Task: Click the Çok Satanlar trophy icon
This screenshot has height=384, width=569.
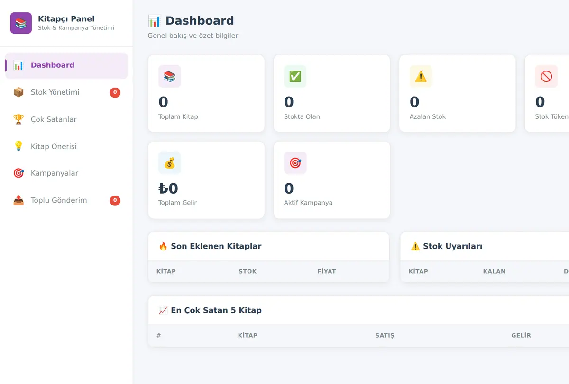Action: tap(18, 119)
